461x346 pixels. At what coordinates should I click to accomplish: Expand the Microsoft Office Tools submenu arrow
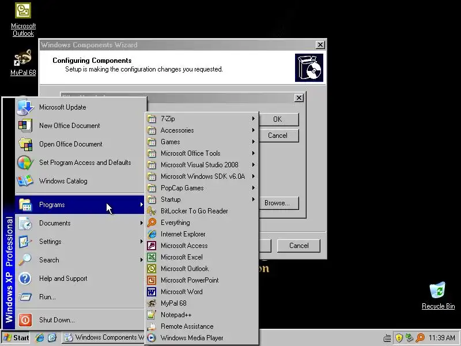pos(253,153)
